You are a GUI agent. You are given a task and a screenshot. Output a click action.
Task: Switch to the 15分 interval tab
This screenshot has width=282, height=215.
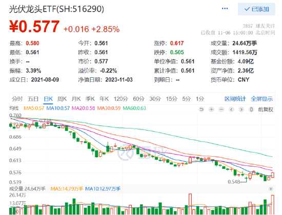tap(172, 99)
